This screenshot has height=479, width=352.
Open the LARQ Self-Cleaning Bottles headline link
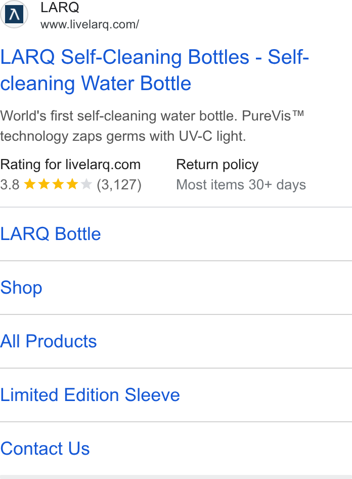click(x=155, y=70)
